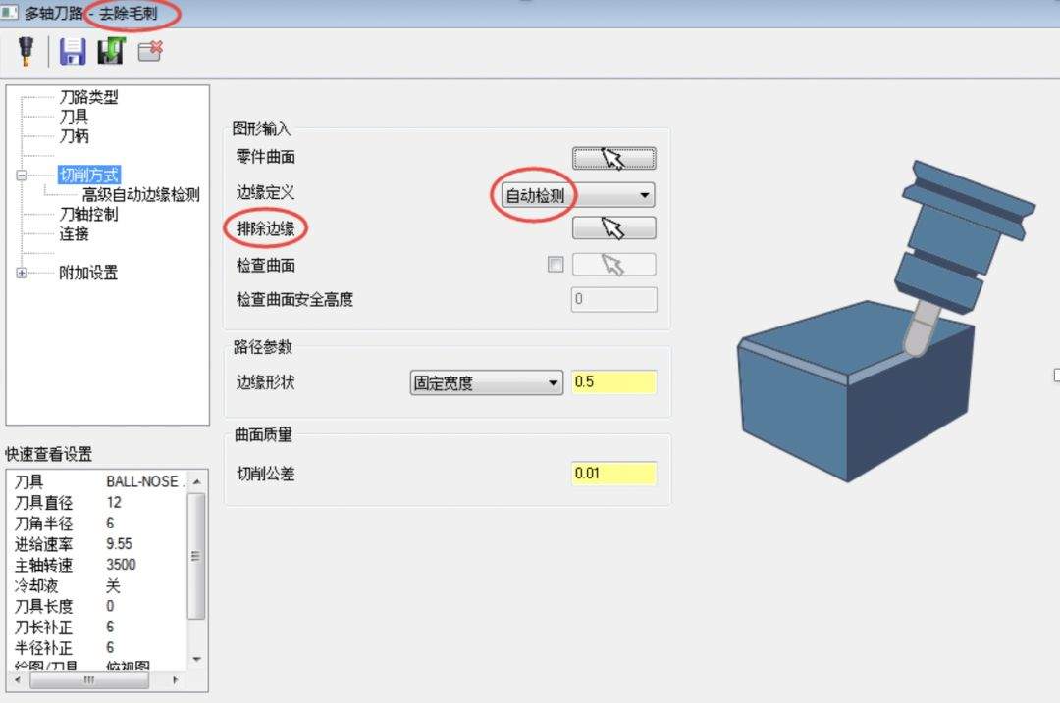Click the deburr preview illustration

coord(886,321)
